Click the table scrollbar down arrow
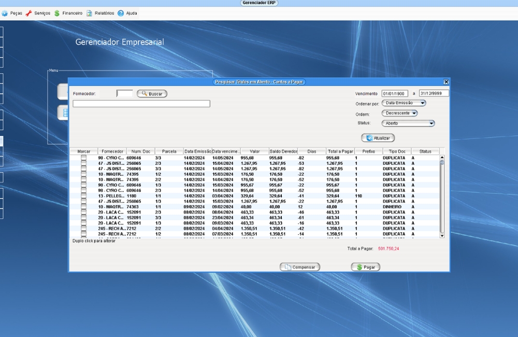The width and height of the screenshot is (518, 337). coord(442,235)
